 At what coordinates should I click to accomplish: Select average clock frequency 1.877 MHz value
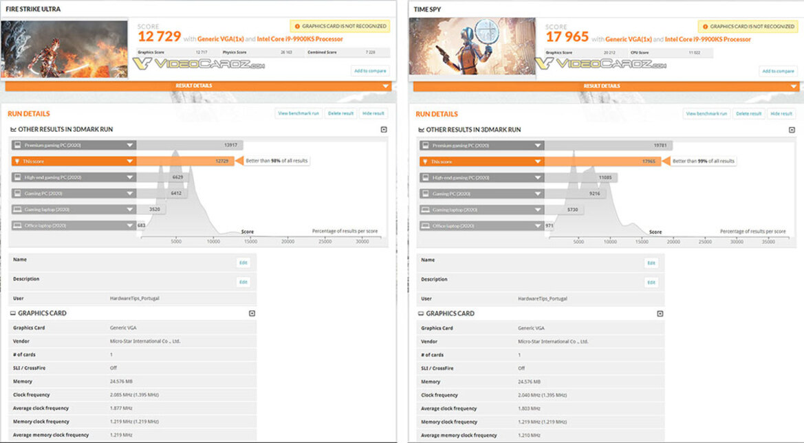pos(121,408)
